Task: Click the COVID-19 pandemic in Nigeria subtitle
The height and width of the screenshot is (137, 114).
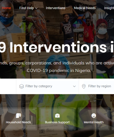Action: (59, 70)
